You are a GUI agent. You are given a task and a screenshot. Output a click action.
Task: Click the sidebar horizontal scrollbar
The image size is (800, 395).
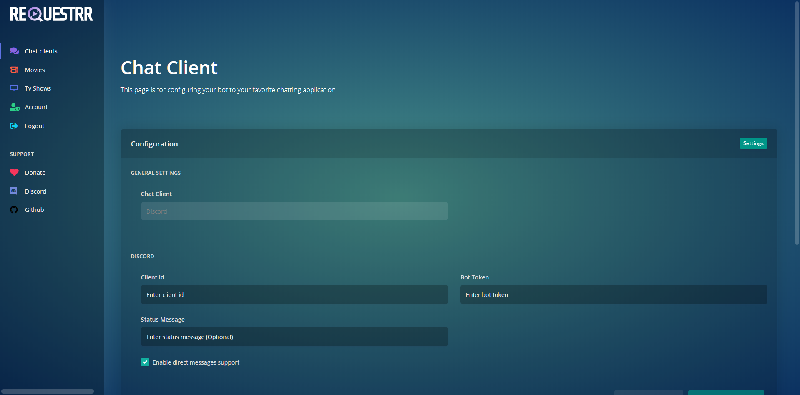[x=47, y=391]
